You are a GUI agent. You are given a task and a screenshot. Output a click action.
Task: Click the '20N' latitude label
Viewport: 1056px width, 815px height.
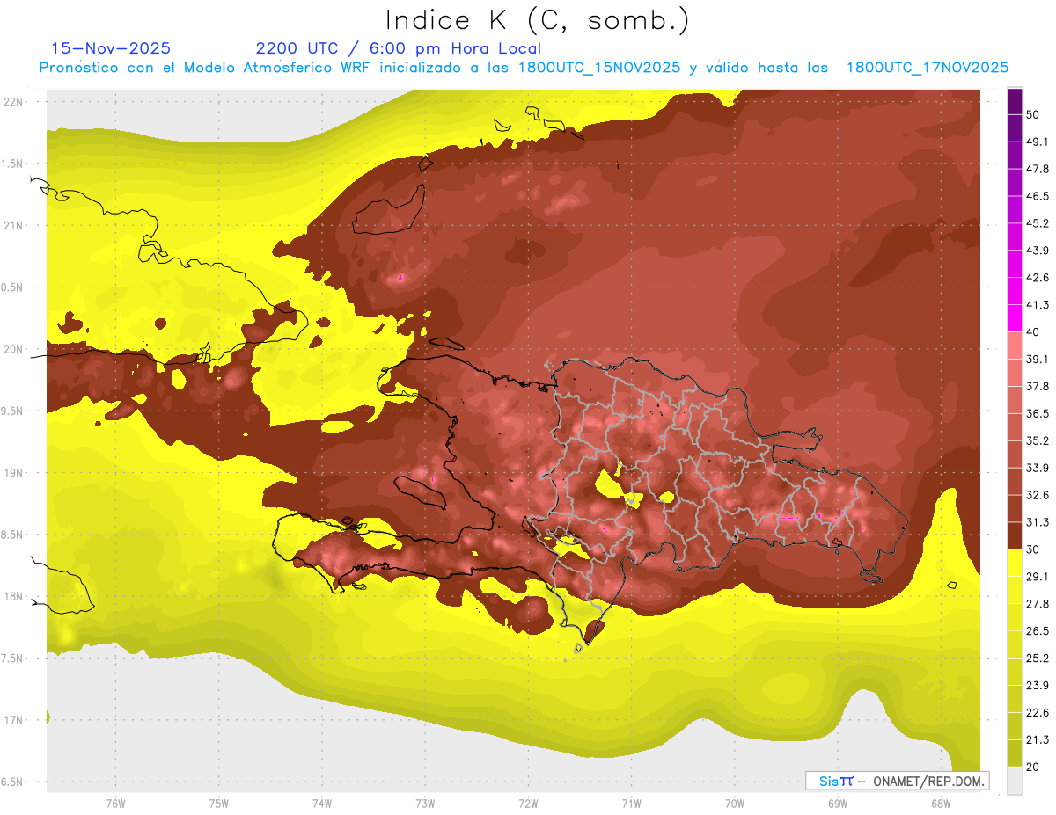pos(15,349)
